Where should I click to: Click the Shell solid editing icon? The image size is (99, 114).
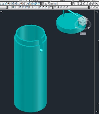36,4
